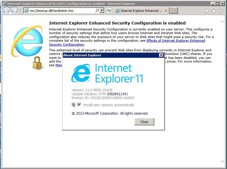This screenshot has width=227, height=169.
Task: Close the Internet Explorer window
Action: coord(222,3)
